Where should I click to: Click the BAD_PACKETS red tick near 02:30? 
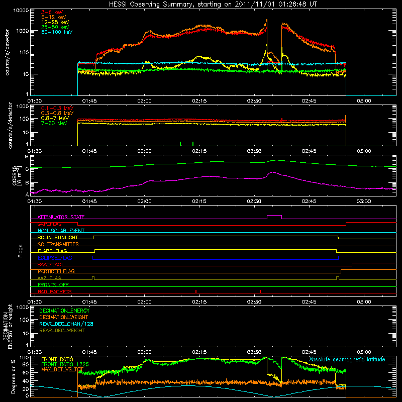pos(260,291)
